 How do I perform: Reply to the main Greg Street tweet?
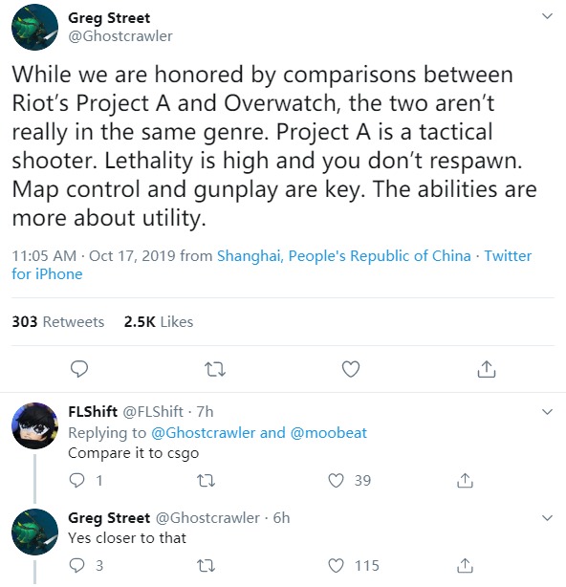(79, 369)
